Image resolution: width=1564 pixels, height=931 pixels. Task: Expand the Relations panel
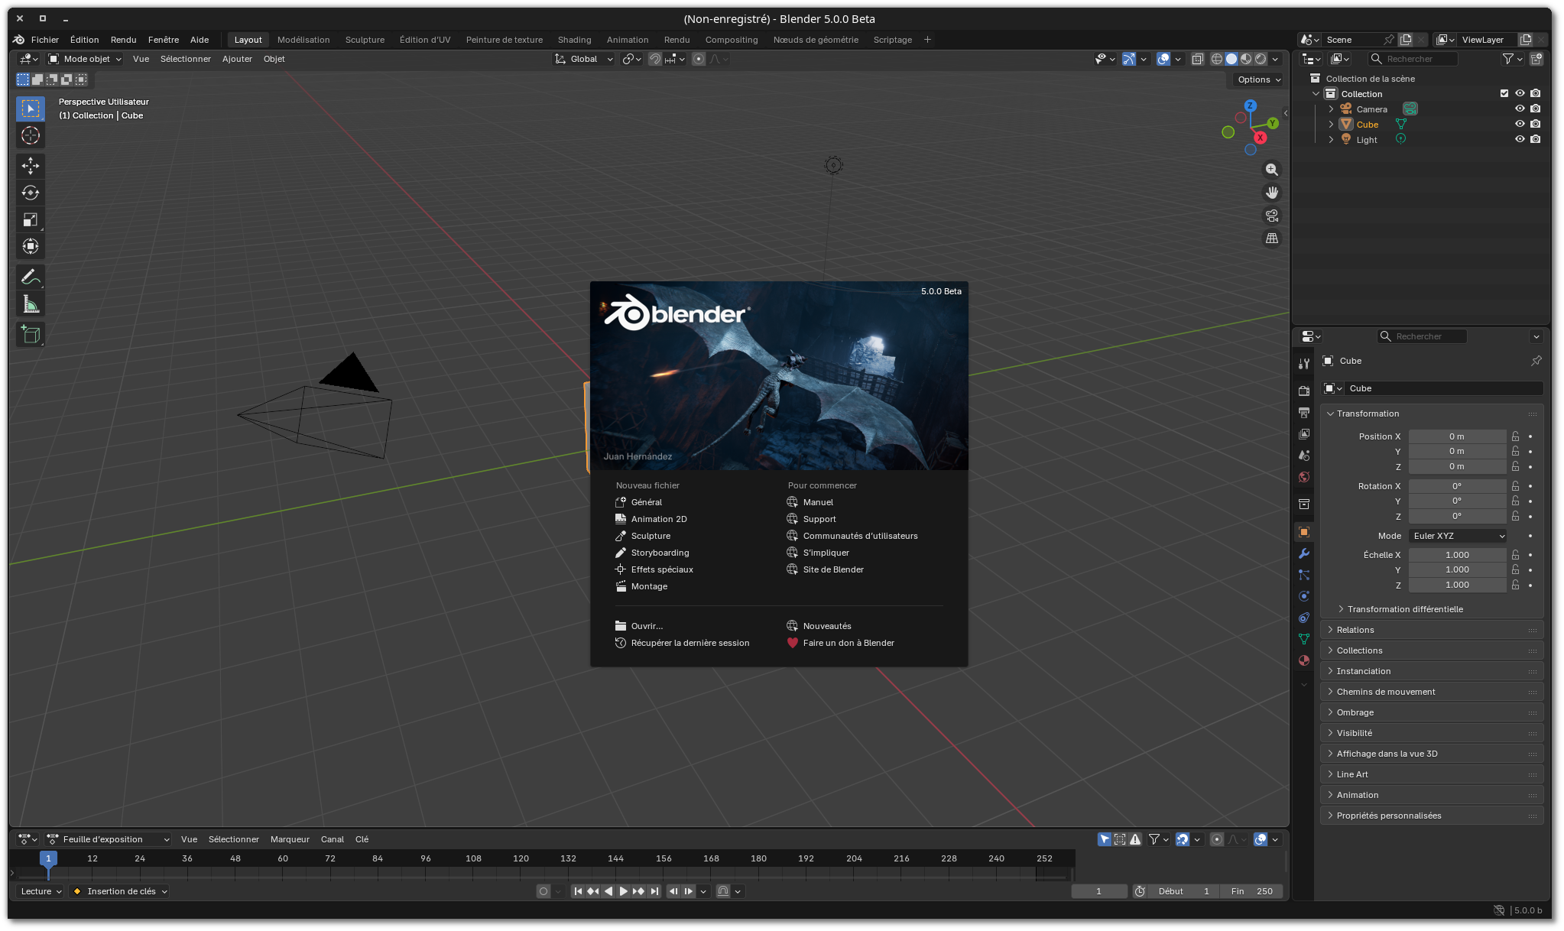tap(1355, 630)
